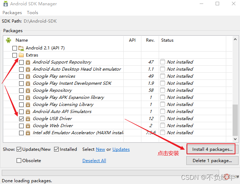
Task: Click the Deselect All link
Action: (x=94, y=161)
